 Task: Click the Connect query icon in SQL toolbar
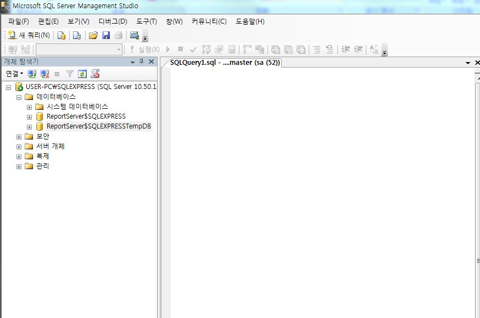pos(13,49)
